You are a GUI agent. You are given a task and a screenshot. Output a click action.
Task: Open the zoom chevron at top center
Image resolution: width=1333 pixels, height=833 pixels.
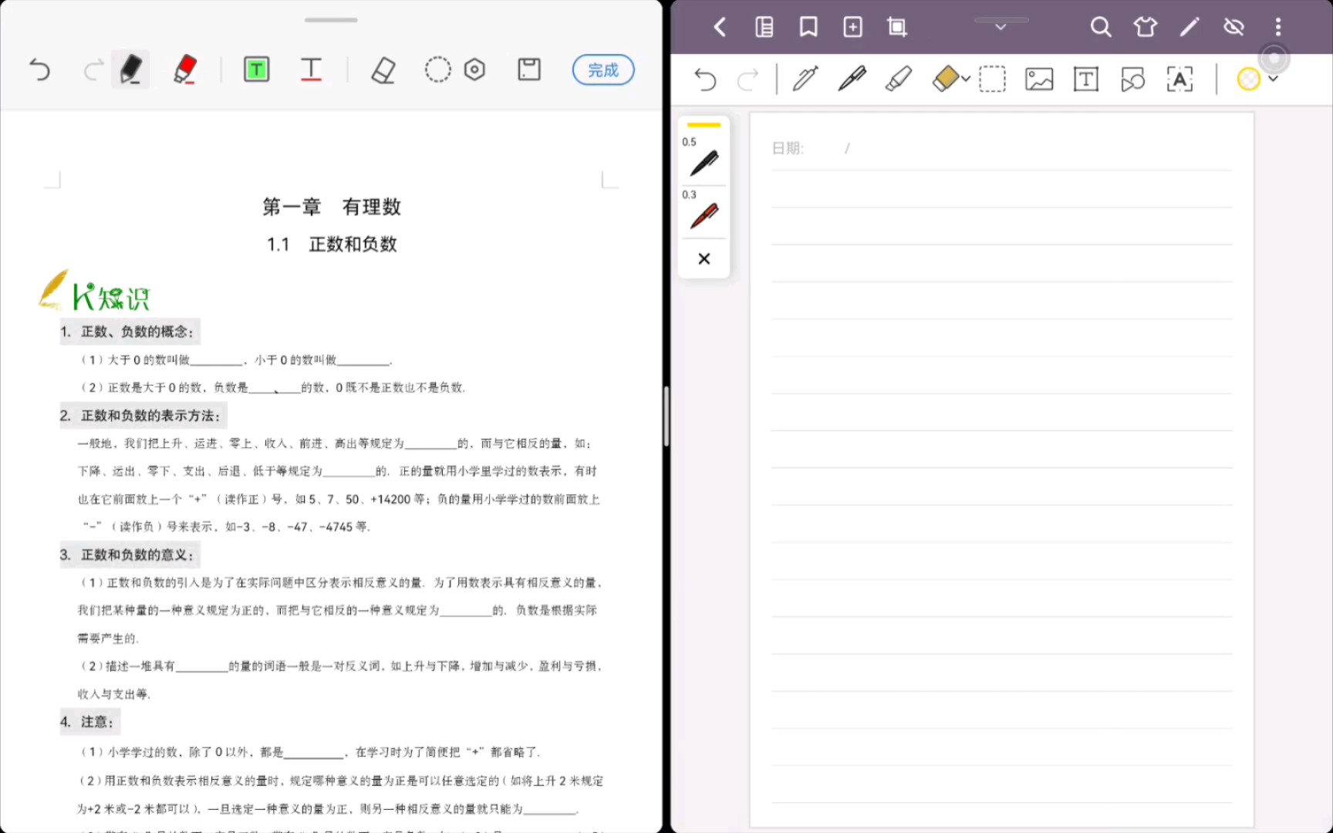pyautogui.click(x=1000, y=26)
